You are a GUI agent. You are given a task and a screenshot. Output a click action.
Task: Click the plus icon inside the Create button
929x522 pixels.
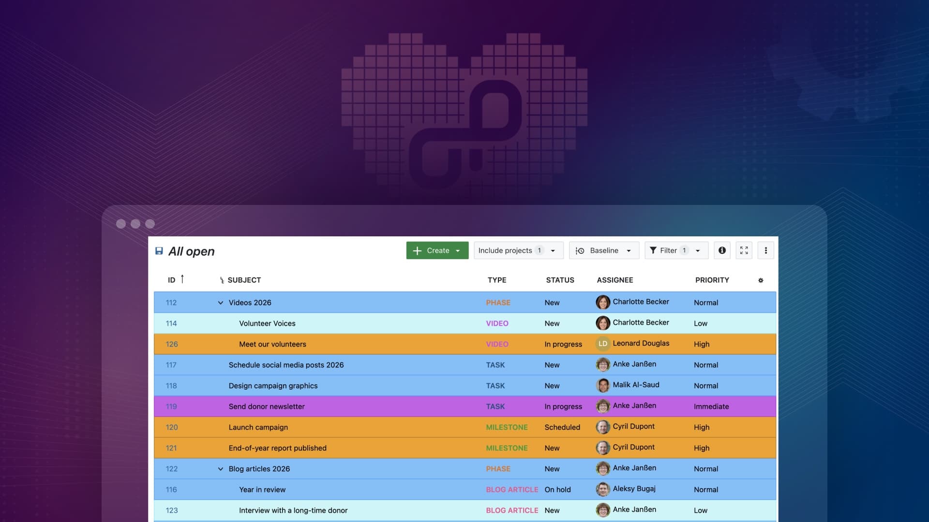tap(418, 250)
